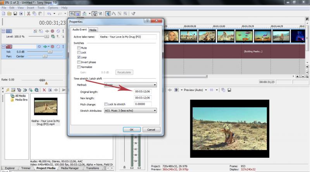Screen dimensions: 310x172
Task: Click the New length time field
Action: pos(143,98)
